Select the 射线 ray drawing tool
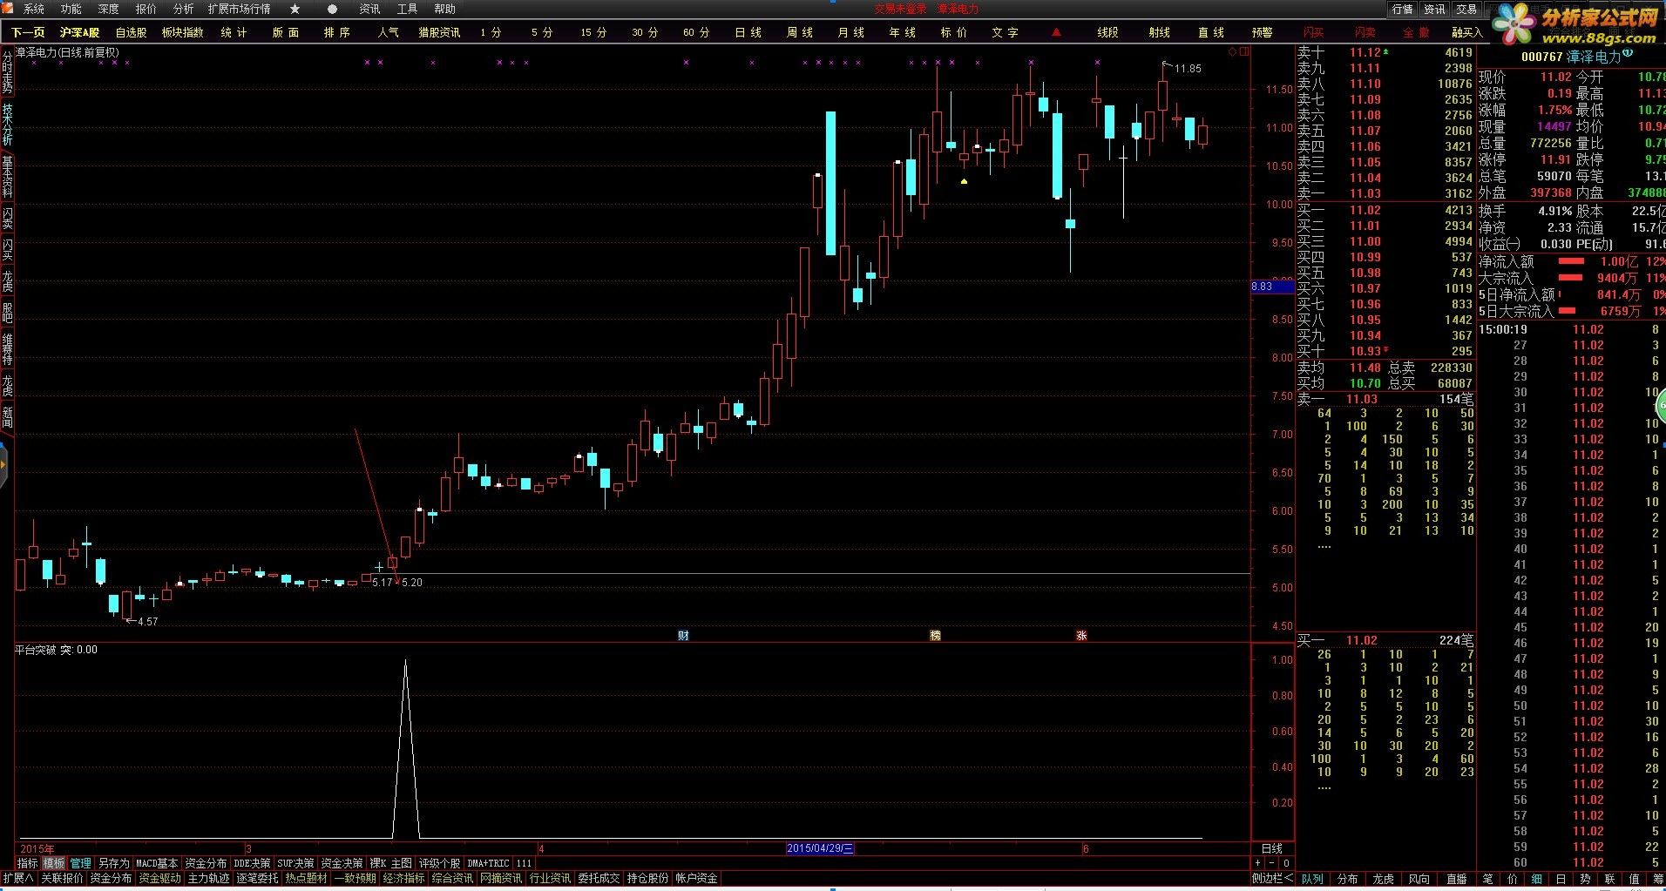The height and width of the screenshot is (891, 1666). point(1159,32)
